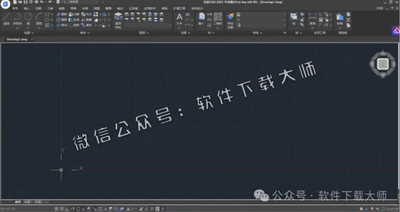Select the Line (直线) draw tool
Image resolution: width=400 pixels, height=212 pixels.
7,19
